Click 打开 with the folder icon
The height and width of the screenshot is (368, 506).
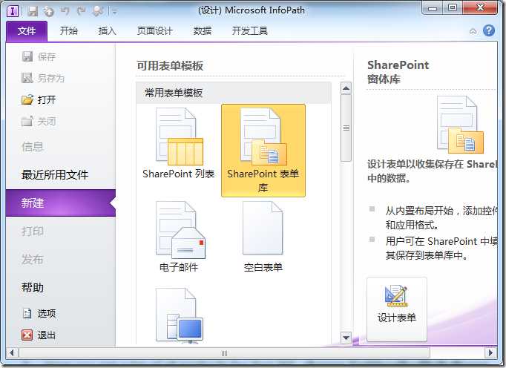(x=39, y=99)
